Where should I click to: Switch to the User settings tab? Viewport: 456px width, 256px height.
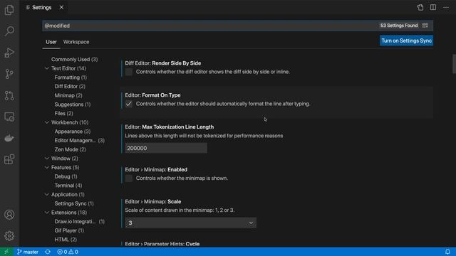click(x=51, y=42)
